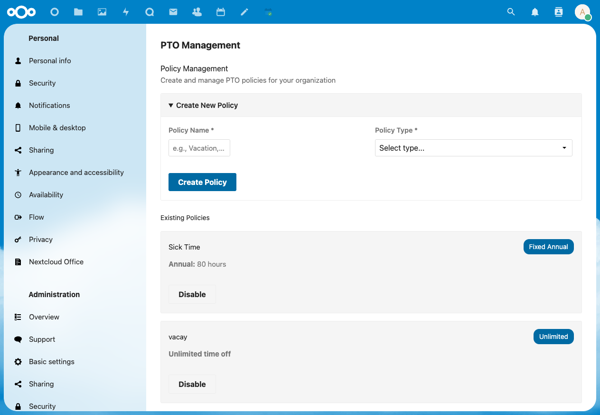Disable the Sick Time policy

(x=192, y=294)
